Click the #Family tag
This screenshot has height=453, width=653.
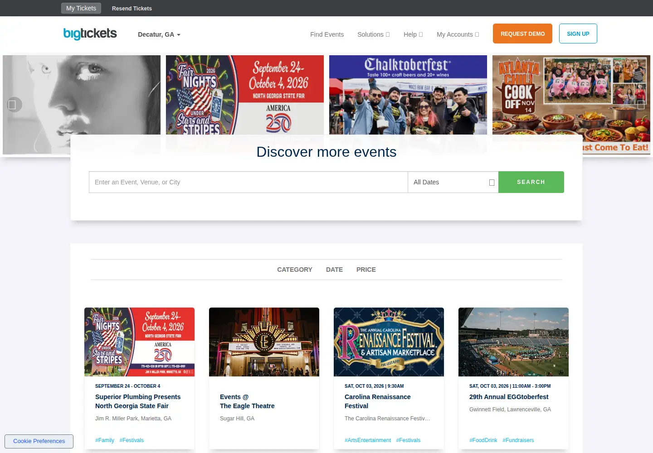pos(105,440)
